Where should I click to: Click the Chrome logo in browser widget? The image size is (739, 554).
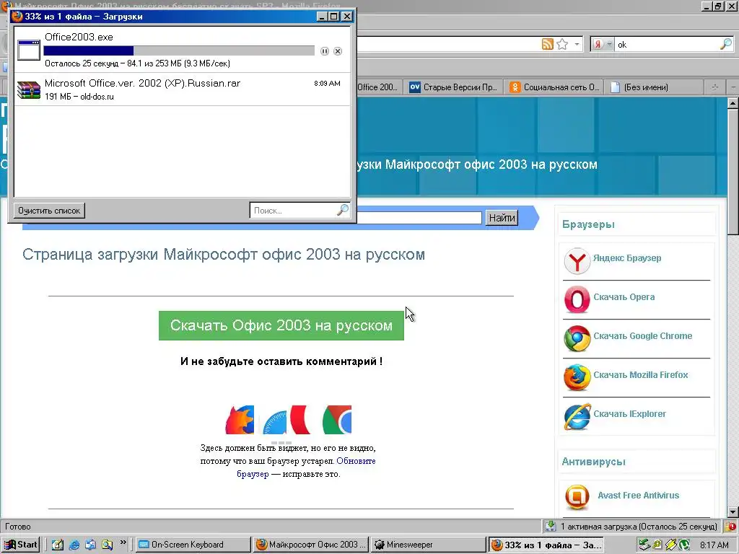coord(337,420)
